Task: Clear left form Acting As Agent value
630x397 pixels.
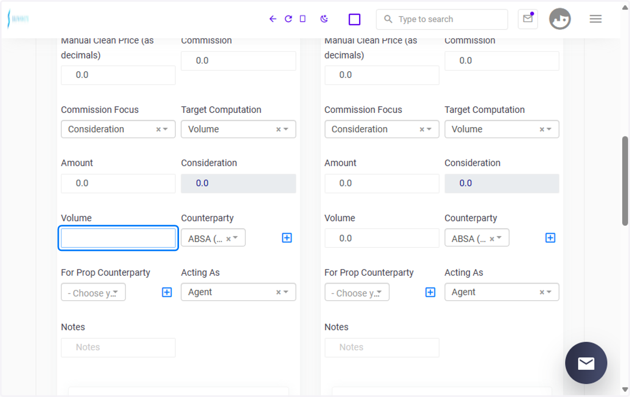Action: tap(278, 292)
